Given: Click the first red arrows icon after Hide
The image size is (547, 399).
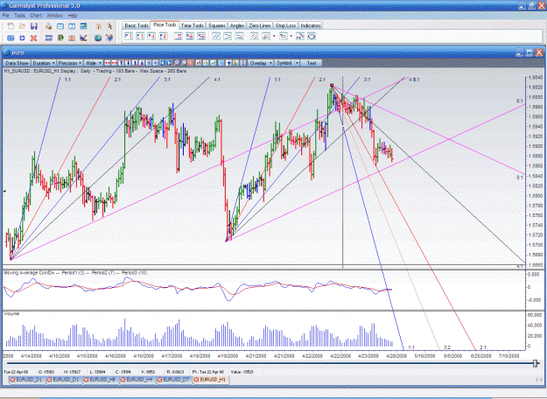Looking at the screenshot, I should pos(108,63).
